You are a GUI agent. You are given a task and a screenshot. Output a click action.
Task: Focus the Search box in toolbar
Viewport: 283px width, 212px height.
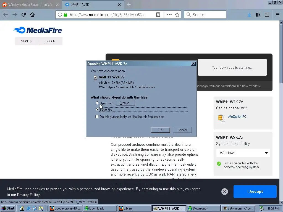point(205,15)
